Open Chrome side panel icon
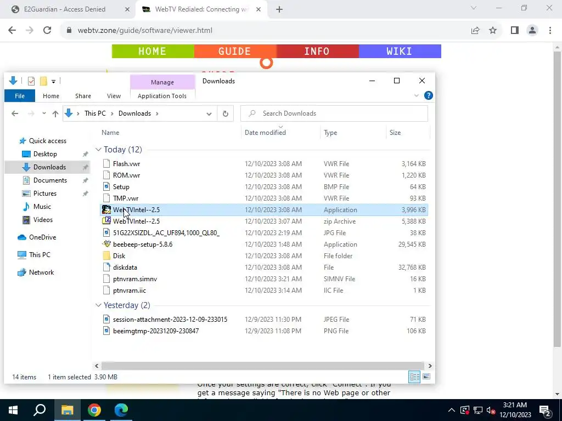Screen dimensions: 562x421 [515, 31]
